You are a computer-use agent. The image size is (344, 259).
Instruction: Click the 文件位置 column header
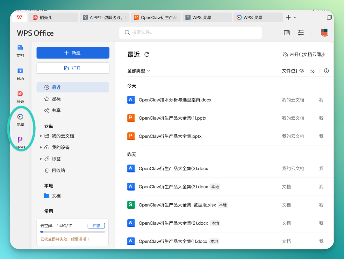(290, 71)
